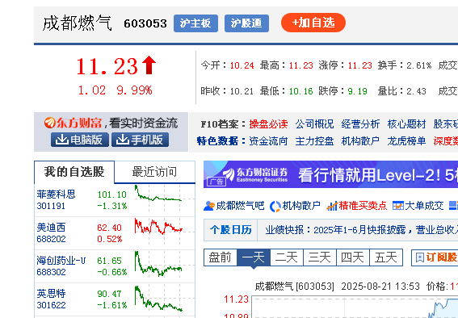
Task: Download 手机版 app button
Action: [x=140, y=140]
